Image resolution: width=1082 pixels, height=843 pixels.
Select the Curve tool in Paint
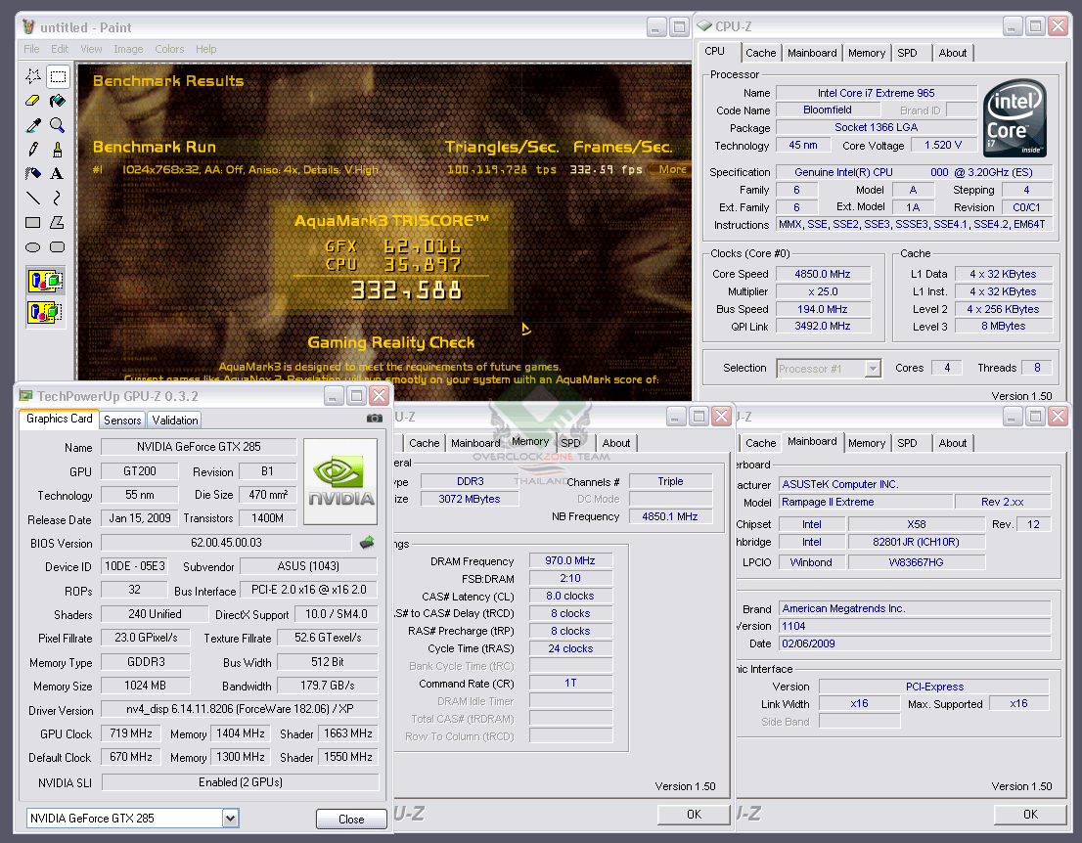click(58, 198)
